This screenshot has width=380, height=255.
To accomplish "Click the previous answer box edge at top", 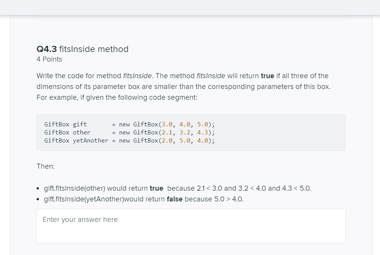I will pyautogui.click(x=191, y=16).
